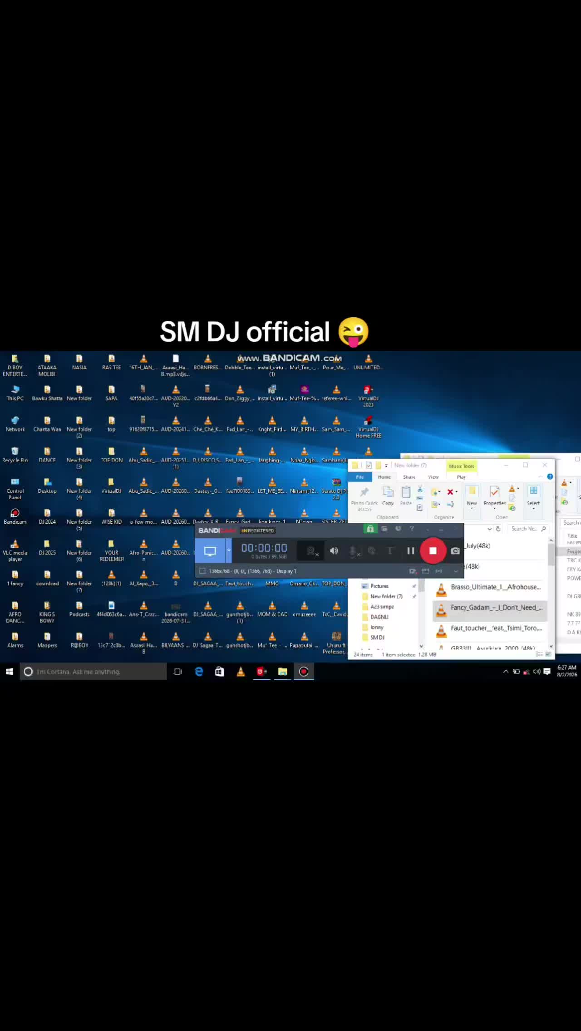Screen dimensions: 581x1031
Task: Switch to the View ribbon tab
Action: pyautogui.click(x=433, y=477)
